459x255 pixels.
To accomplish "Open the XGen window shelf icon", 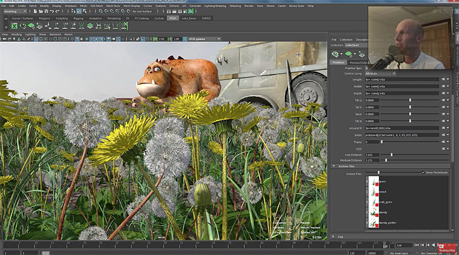I will click(14, 26).
